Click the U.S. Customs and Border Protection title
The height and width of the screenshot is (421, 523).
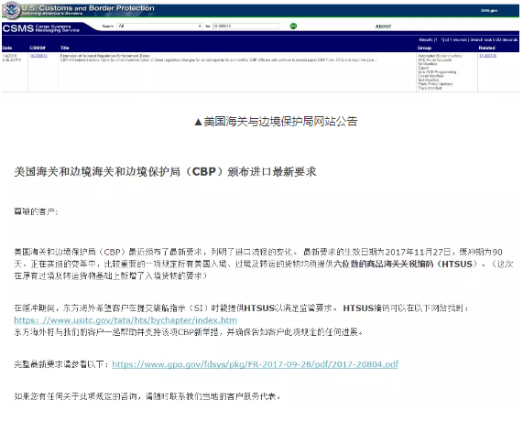click(88, 7)
